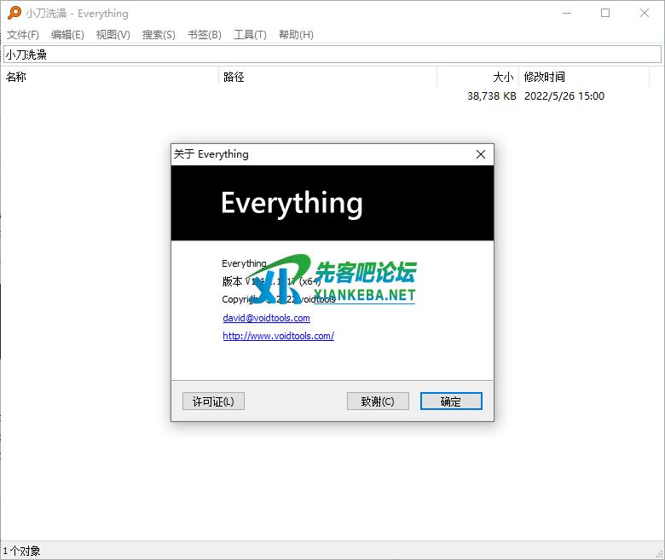Sort results by the 路径 column header
The height and width of the screenshot is (560, 665).
tap(327, 77)
